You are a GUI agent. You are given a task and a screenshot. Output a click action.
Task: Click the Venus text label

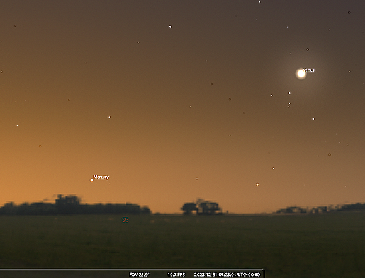[x=309, y=70]
